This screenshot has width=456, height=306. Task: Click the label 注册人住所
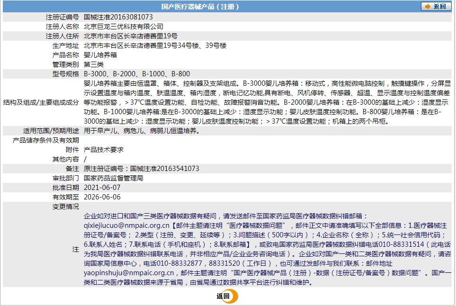click(x=62, y=36)
